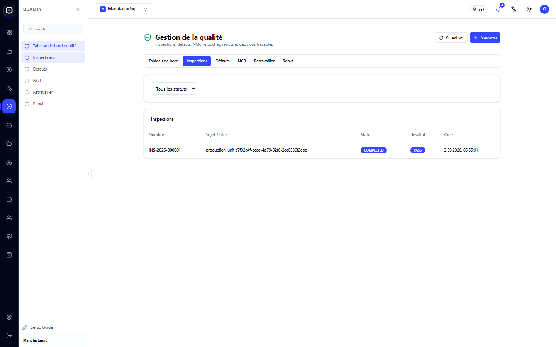Click the Actualiser button
The image size is (556, 347).
pos(451,38)
